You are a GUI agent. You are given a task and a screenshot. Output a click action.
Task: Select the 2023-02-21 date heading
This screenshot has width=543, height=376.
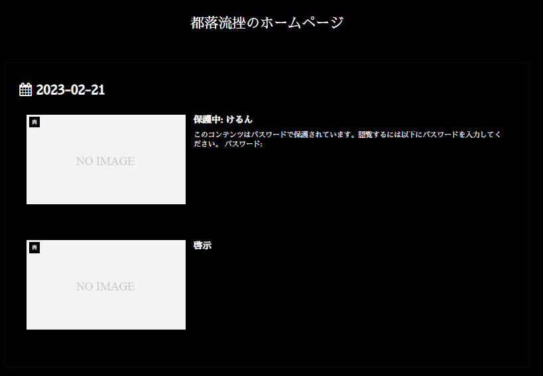point(70,90)
